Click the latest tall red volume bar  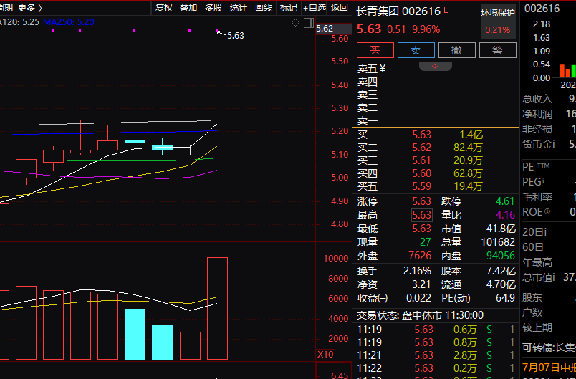click(218, 309)
